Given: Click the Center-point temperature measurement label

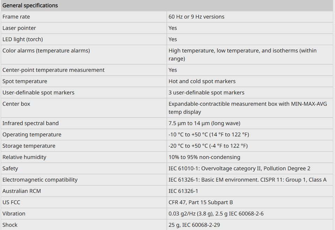Looking at the screenshot, I should (x=53, y=70).
